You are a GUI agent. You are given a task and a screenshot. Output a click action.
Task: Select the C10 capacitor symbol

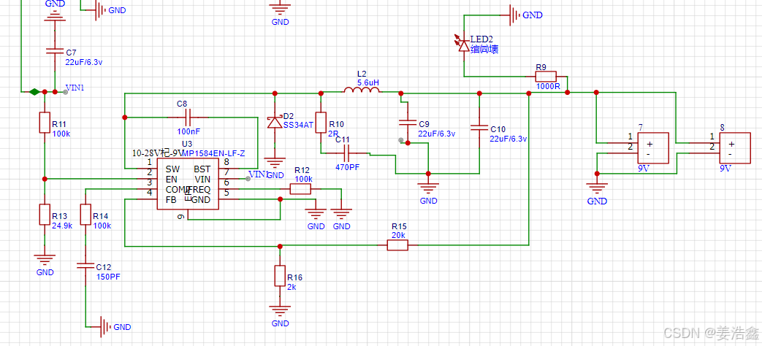pos(479,127)
